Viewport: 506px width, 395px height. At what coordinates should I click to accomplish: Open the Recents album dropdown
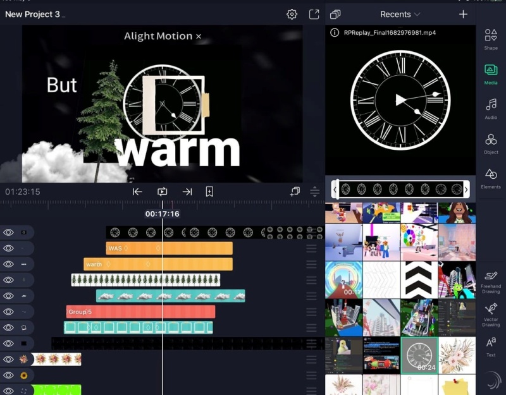pyautogui.click(x=400, y=14)
